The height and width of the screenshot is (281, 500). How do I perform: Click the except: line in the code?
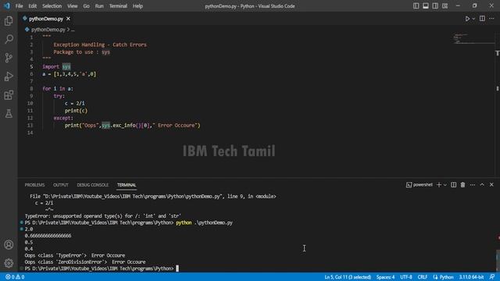point(63,118)
